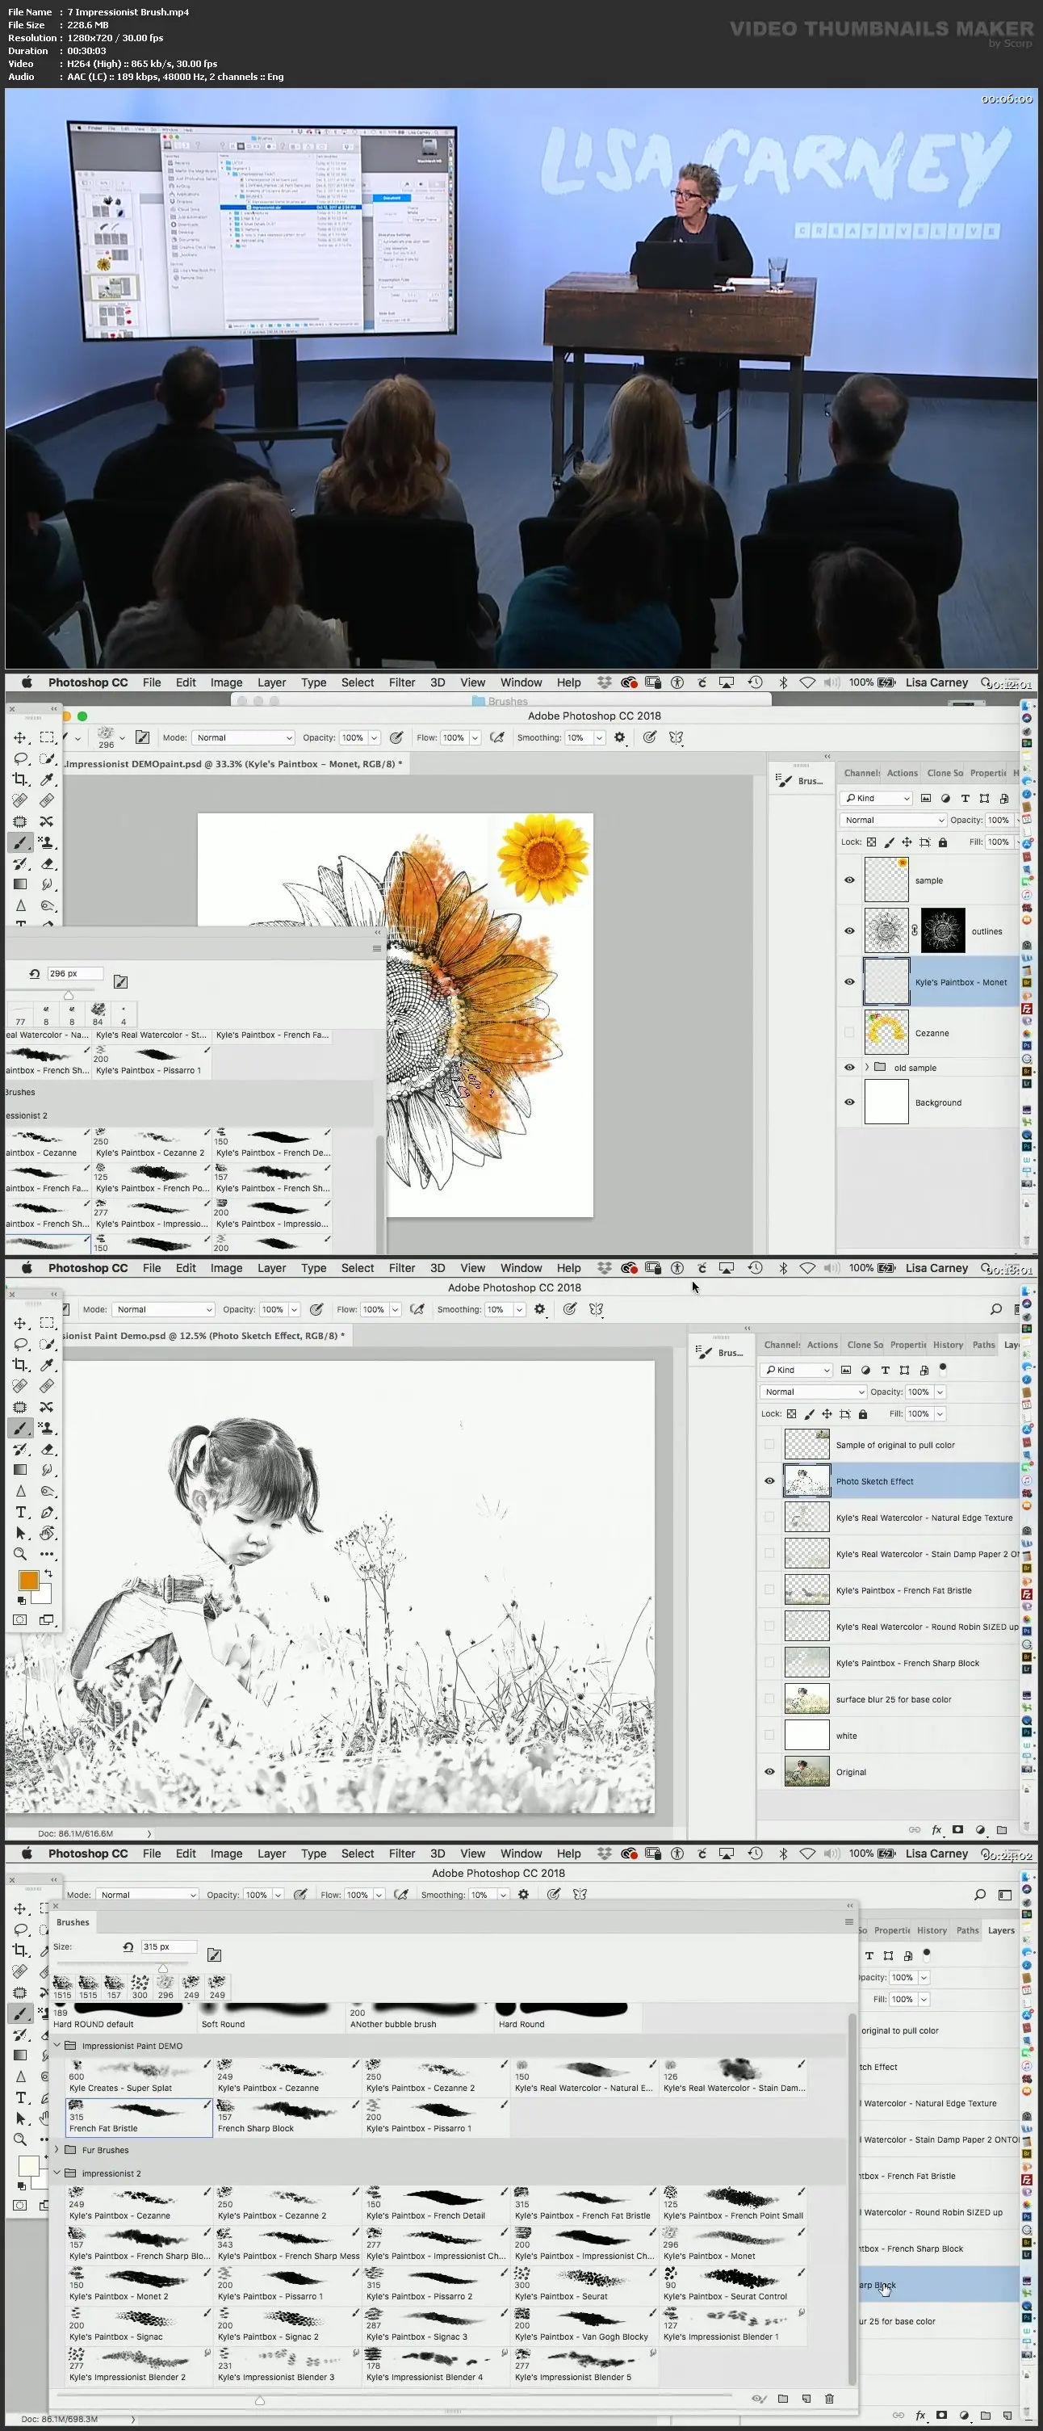Select the Gradient tool in the sunflower frame

(20, 884)
